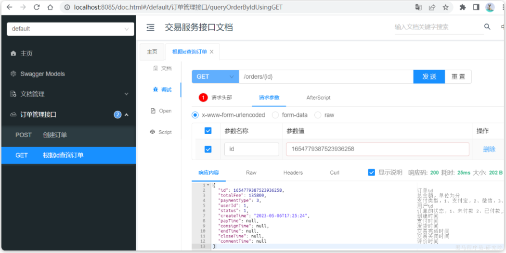
Task: Toggle the 显示说明 checkbox
Action: click(371, 172)
